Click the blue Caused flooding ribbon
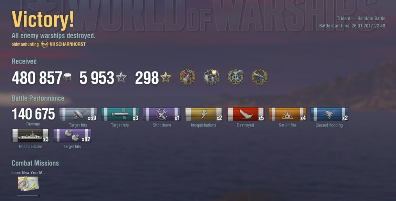Screen dimensions: 396x201 [330, 114]
